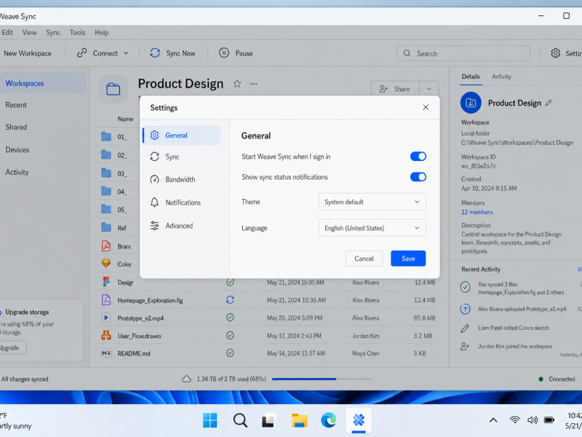
Task: Click the pencil icon to rename Product Design
Action: click(x=549, y=103)
